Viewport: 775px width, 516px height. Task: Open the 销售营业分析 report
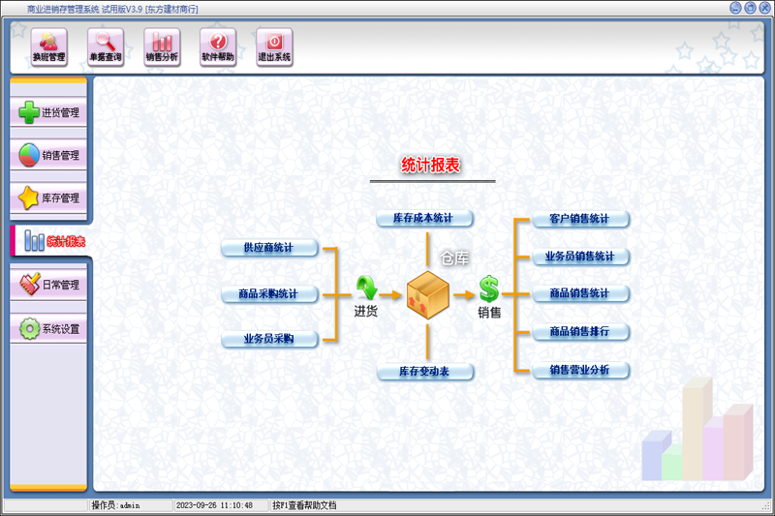tap(580, 370)
